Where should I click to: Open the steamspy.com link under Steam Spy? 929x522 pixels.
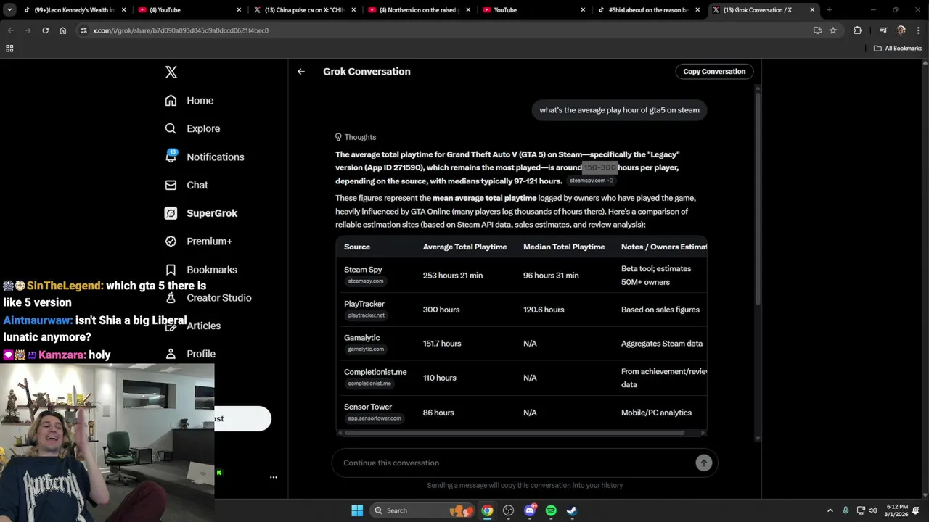click(x=366, y=281)
